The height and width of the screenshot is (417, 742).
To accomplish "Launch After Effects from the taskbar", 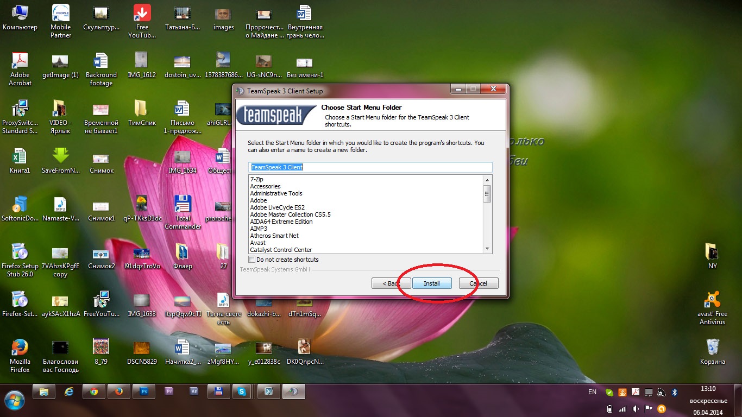I will click(x=194, y=391).
